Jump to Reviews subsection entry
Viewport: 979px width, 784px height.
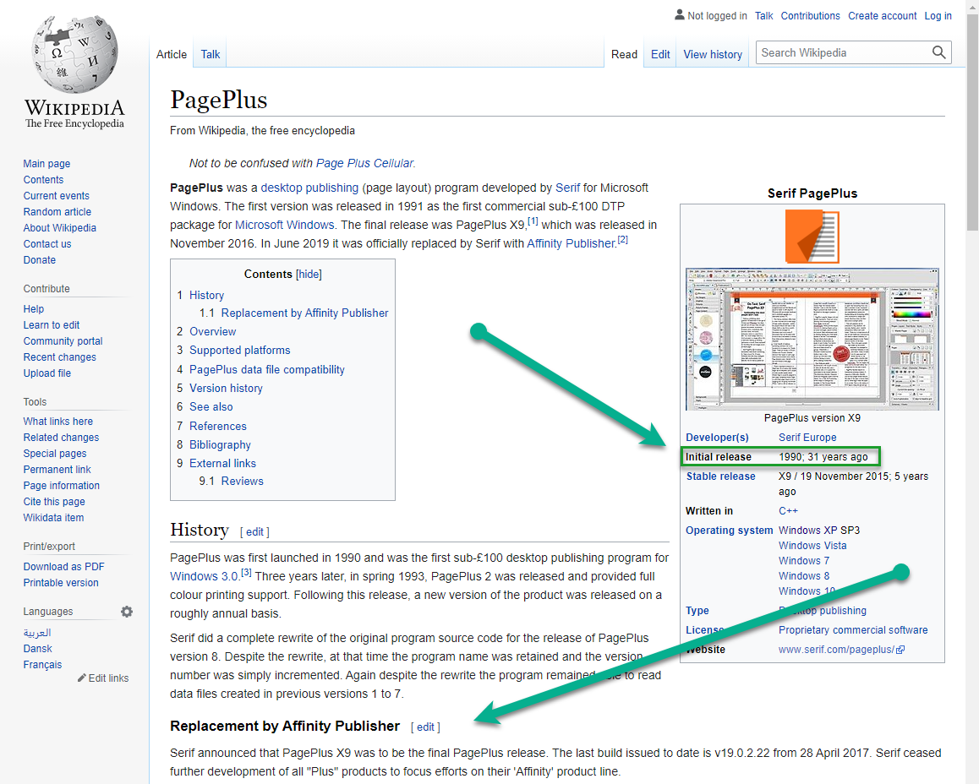click(243, 482)
